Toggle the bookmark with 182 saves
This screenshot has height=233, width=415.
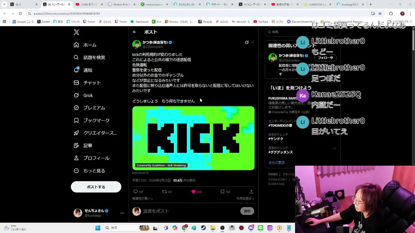click(x=225, y=192)
